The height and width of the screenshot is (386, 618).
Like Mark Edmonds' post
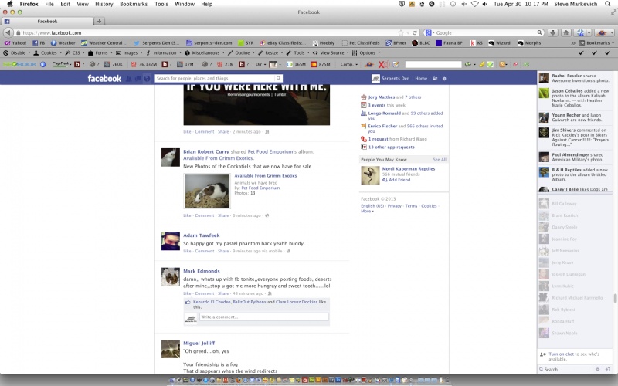click(x=187, y=293)
